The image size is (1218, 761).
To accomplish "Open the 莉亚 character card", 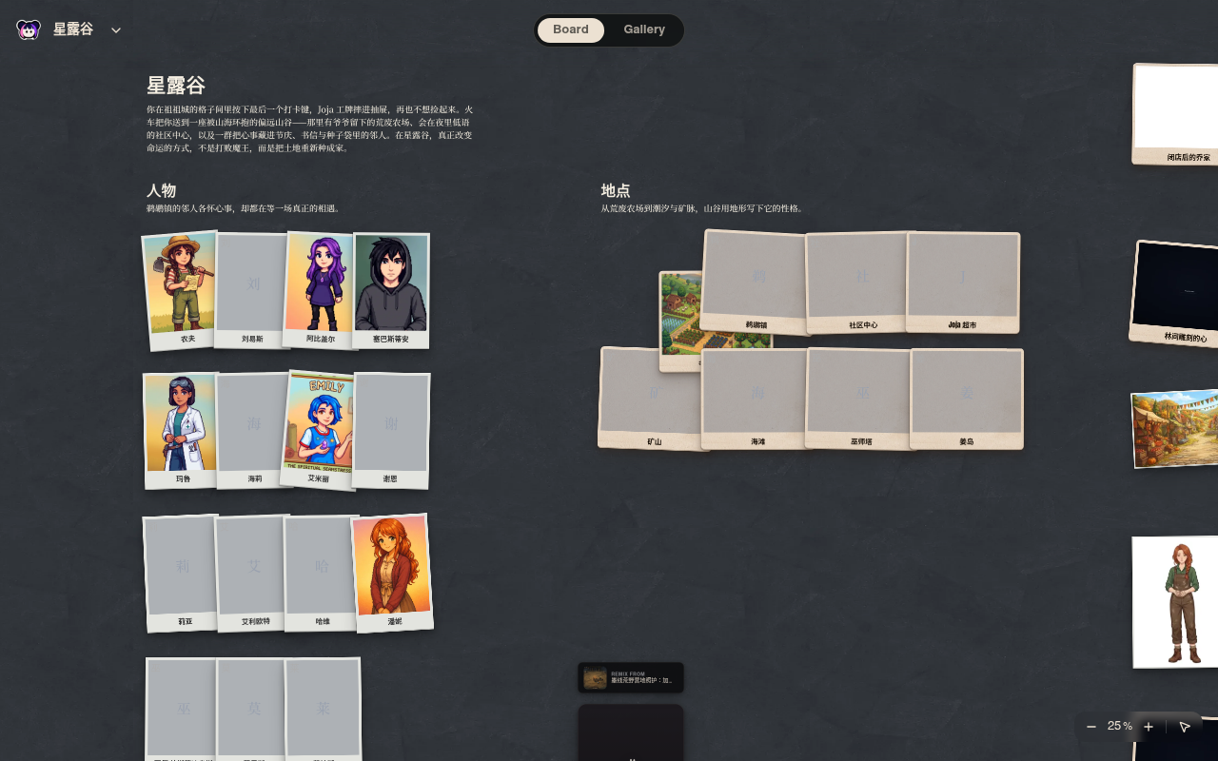I will tap(182, 573).
